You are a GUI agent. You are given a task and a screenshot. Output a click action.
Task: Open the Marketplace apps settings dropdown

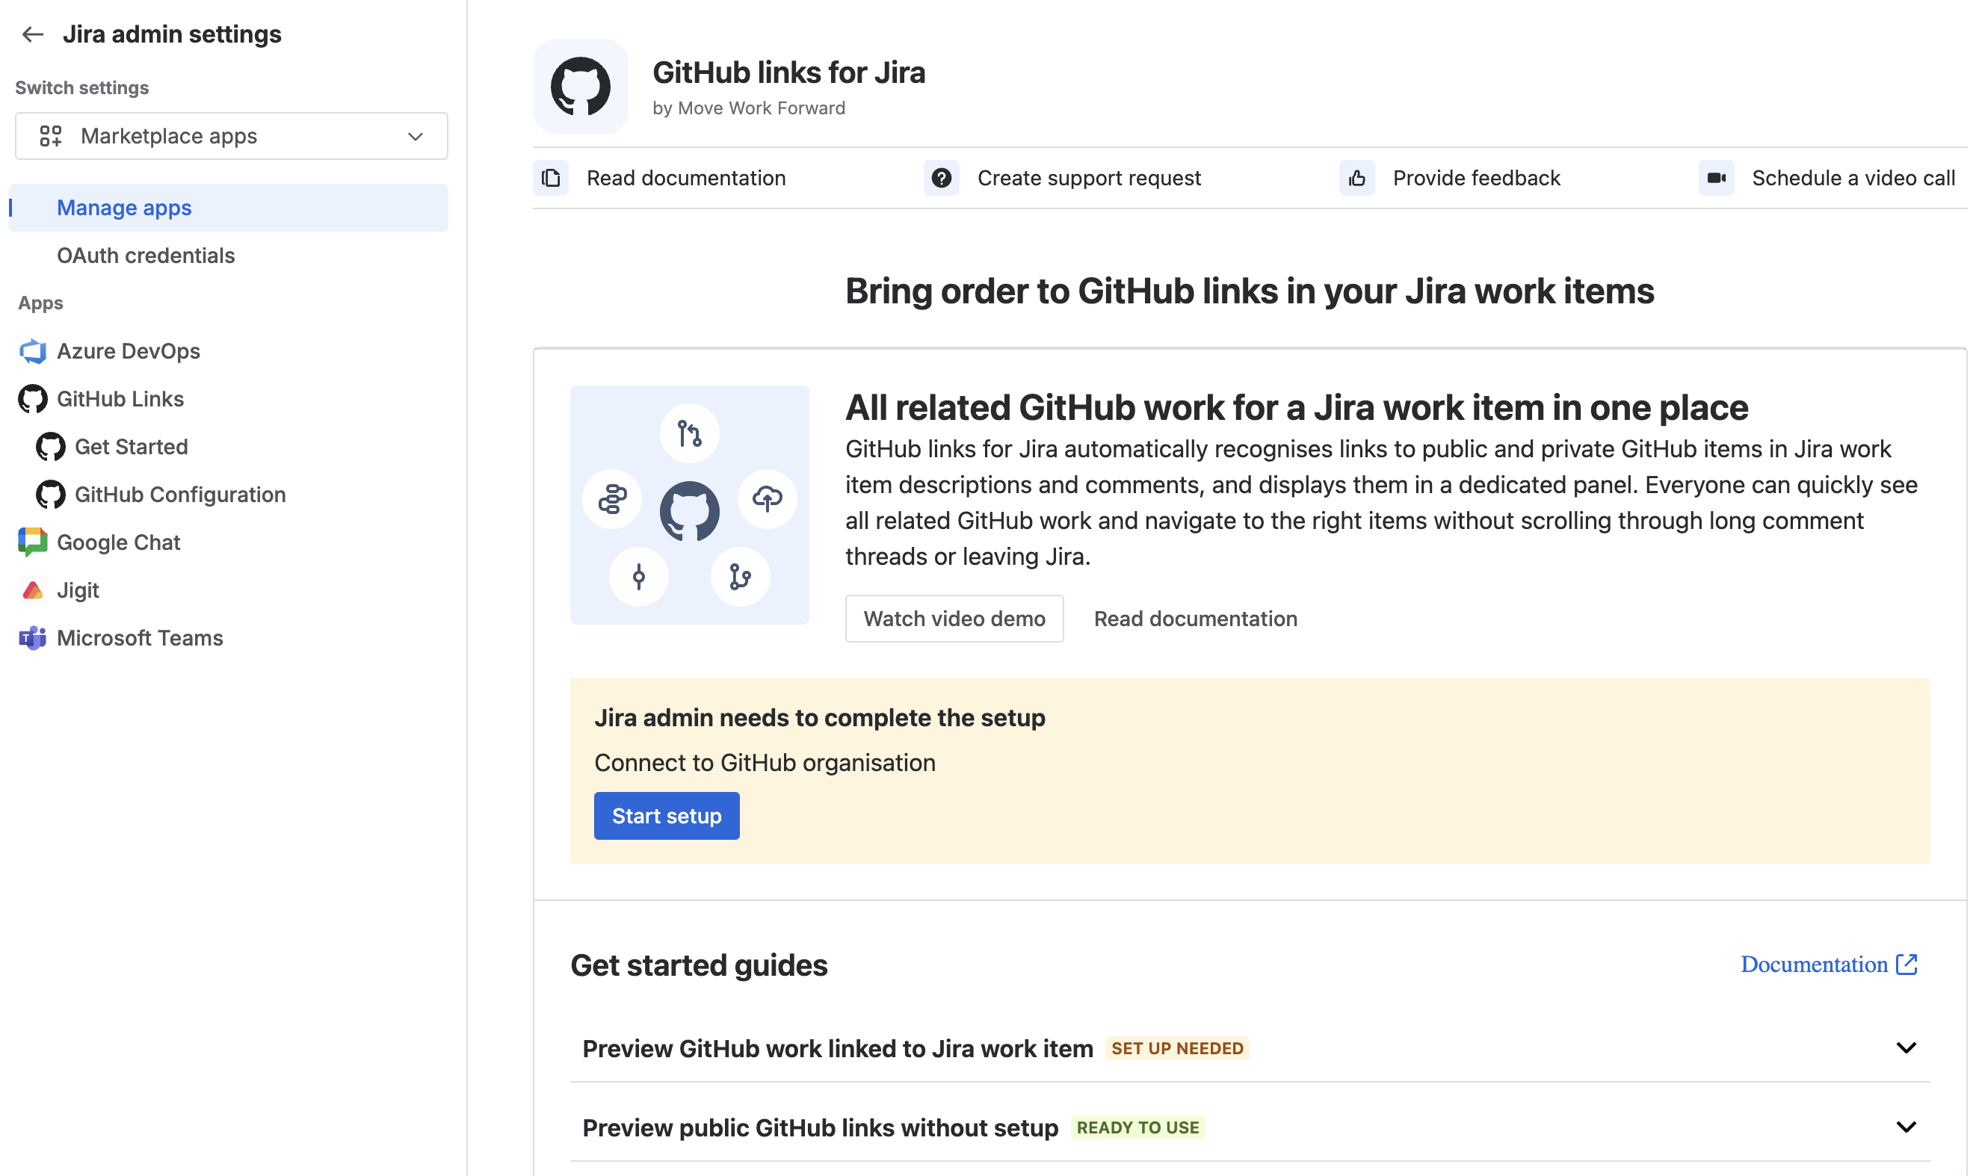[x=232, y=136]
